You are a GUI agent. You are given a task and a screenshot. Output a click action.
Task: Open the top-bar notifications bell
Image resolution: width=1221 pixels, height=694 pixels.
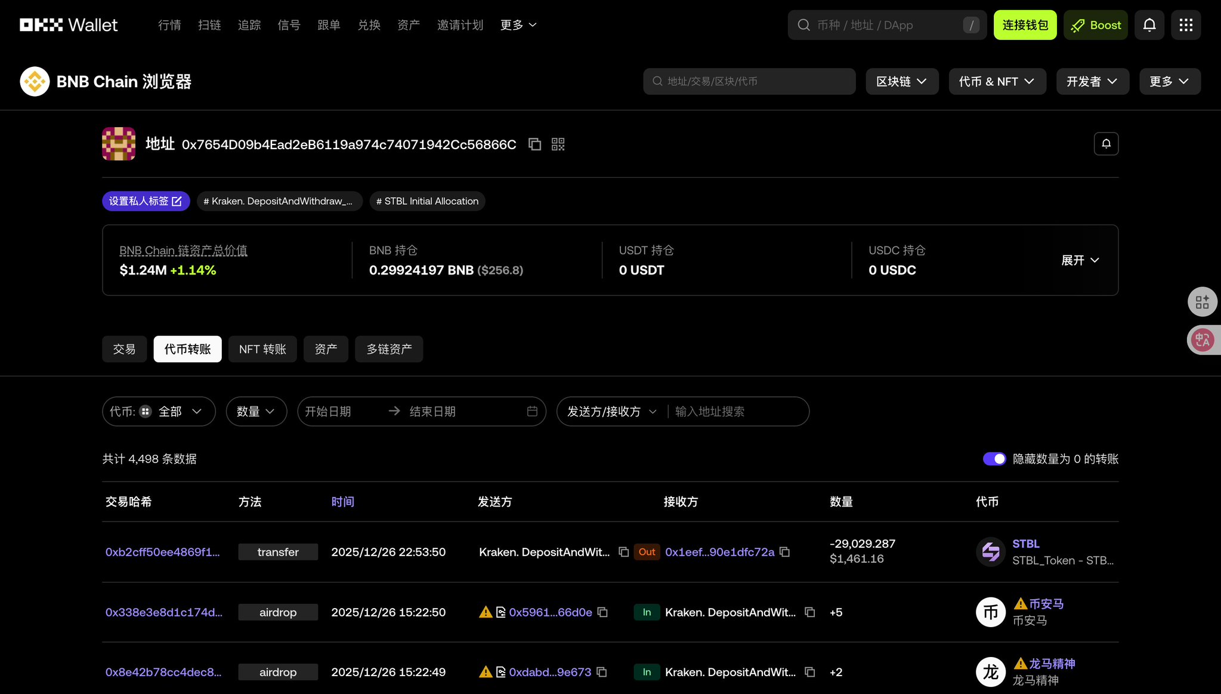point(1149,25)
